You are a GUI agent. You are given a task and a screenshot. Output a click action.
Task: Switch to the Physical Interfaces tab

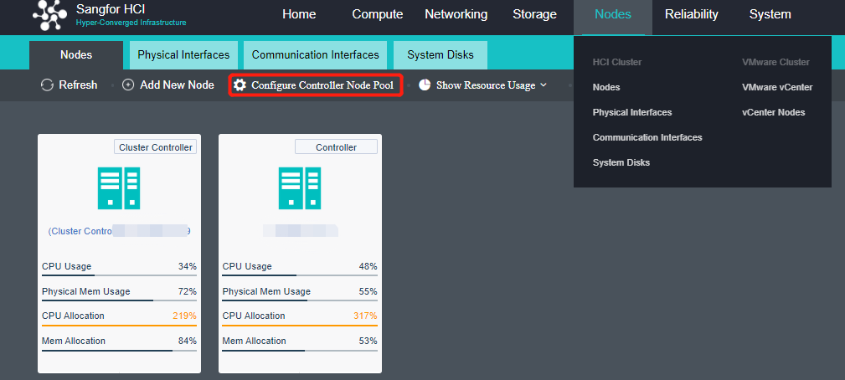[x=183, y=55]
